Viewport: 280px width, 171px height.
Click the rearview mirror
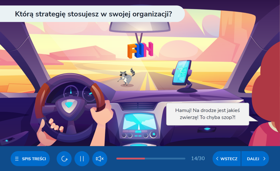pyautogui.click(x=141, y=25)
